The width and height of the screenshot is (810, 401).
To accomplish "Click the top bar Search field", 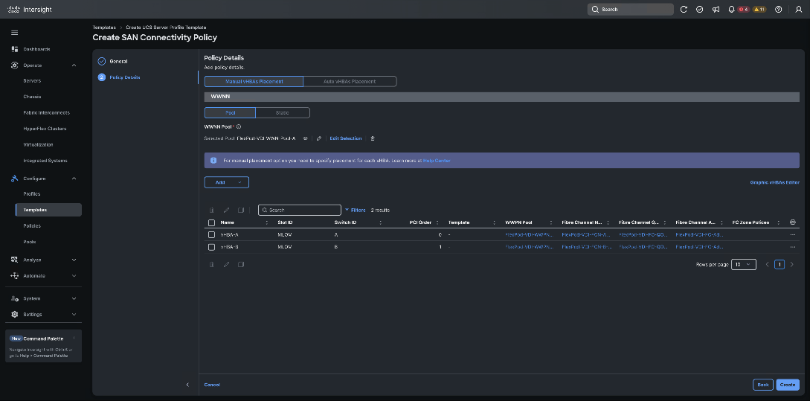I will click(630, 10).
